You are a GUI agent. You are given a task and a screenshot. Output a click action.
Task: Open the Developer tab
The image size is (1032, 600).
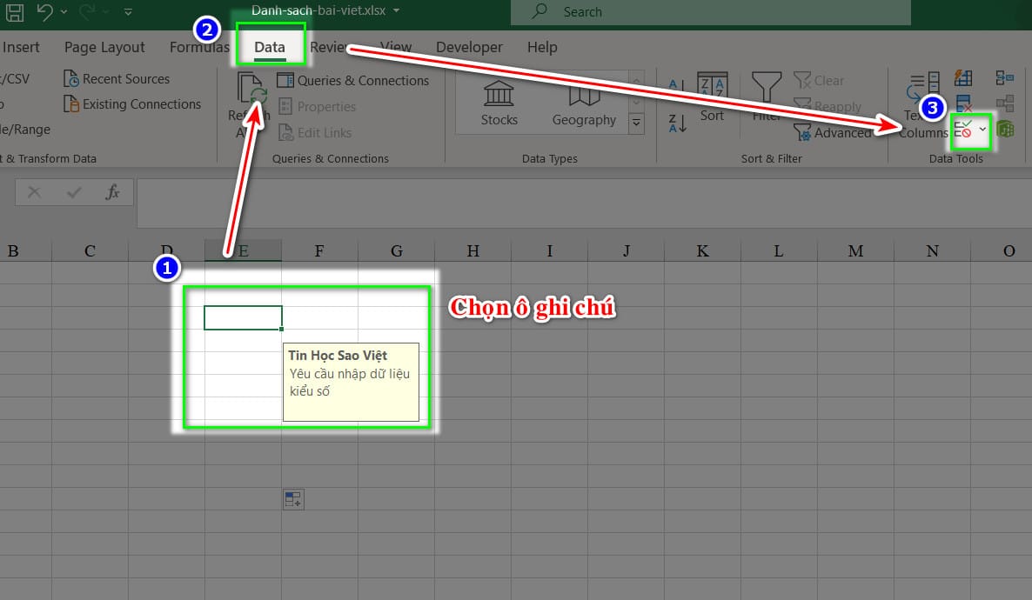[x=469, y=47]
